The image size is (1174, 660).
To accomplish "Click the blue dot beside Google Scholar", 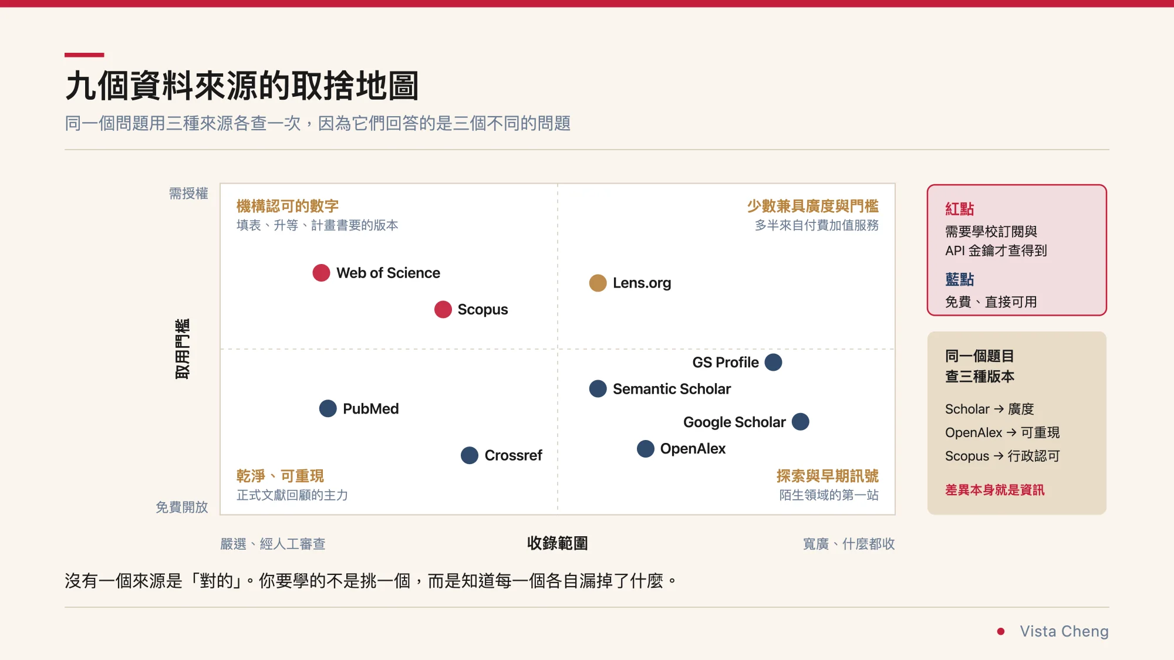I will coord(800,422).
